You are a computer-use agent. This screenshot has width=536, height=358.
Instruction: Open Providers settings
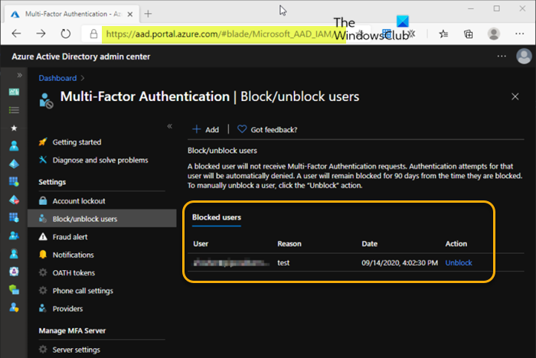67,308
